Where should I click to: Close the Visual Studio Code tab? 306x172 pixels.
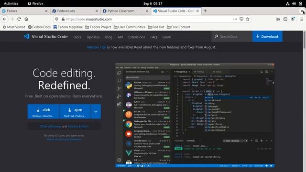[197, 11]
